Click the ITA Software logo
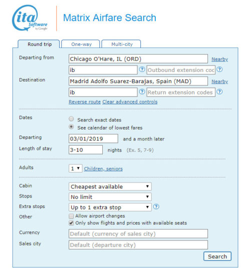Screen dimensions: 244x275 click(30, 18)
